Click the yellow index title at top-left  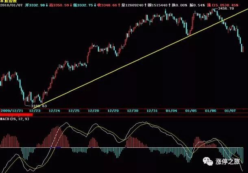pos(9,2)
